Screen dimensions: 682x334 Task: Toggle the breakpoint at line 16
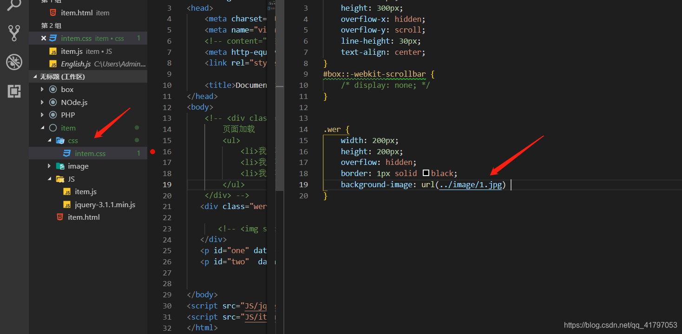pyautogui.click(x=152, y=151)
